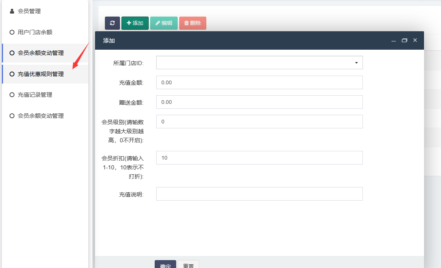The width and height of the screenshot is (441, 268).
Task: Click the 充值金额 input field
Action: (x=259, y=82)
